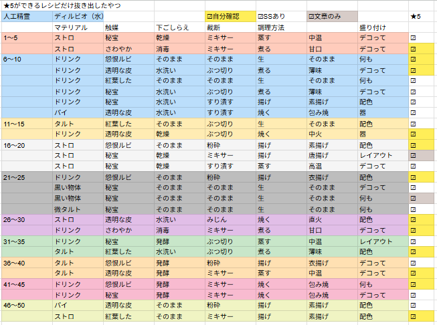This screenshot has width=437, height=325.
Task: Click the gray 文章のみ legend cell
Action: click(332, 16)
